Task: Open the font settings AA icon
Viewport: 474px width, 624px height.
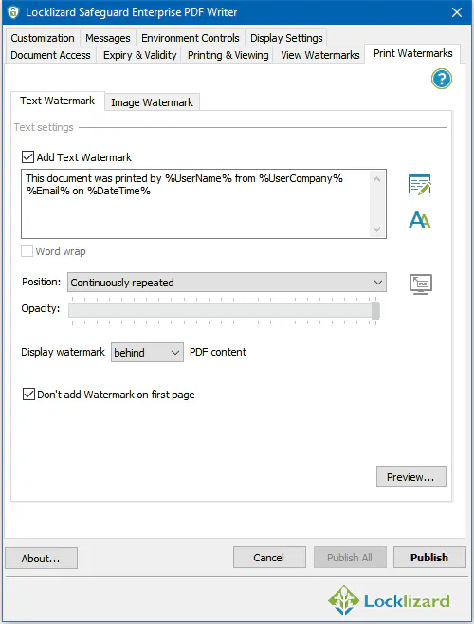Action: click(419, 220)
